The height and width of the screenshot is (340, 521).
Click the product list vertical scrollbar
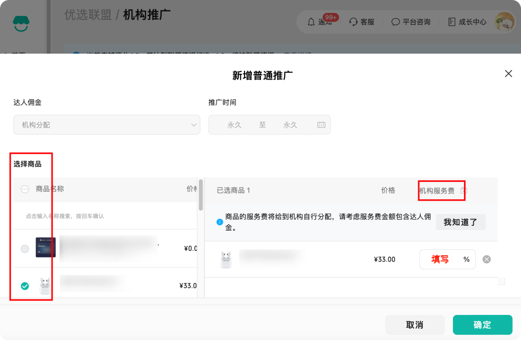click(201, 195)
